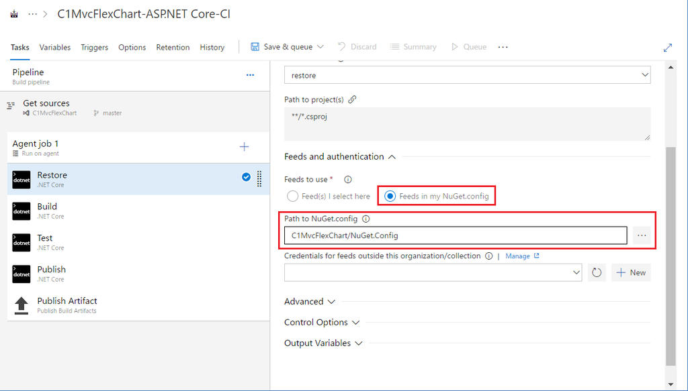This screenshot has width=688, height=391.
Task: Click the Path to project(s) text area
Action: coord(468,124)
